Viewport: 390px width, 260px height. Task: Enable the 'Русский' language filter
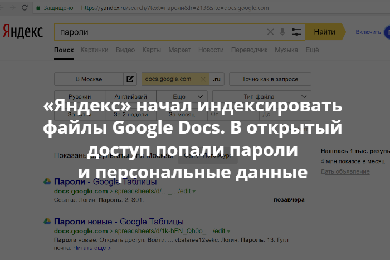pyautogui.click(x=79, y=96)
